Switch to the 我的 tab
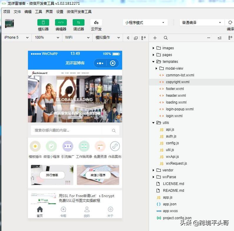The width and height of the screenshot is (234, 231). point(87,212)
